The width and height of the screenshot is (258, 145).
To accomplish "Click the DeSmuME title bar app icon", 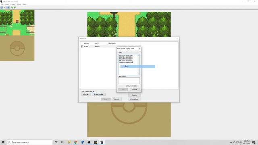I will (x=1, y=2).
